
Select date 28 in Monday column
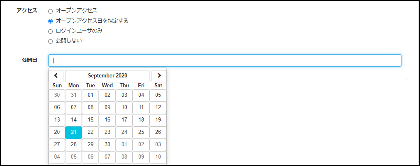pyautogui.click(x=74, y=145)
